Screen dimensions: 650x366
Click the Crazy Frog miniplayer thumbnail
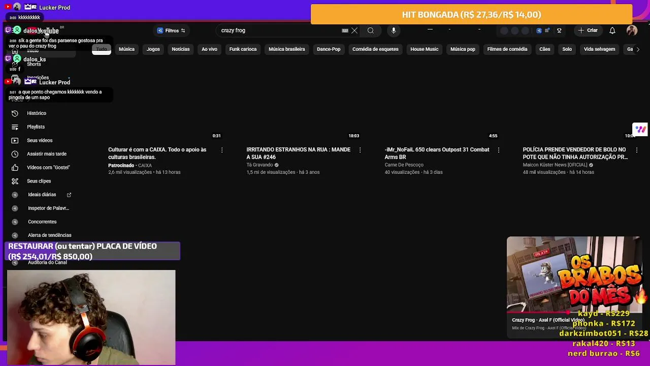tap(574, 274)
